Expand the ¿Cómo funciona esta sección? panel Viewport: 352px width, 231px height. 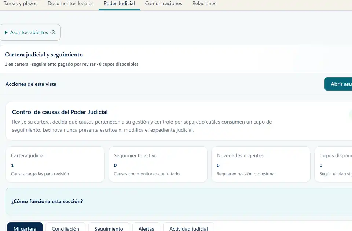coord(179,201)
